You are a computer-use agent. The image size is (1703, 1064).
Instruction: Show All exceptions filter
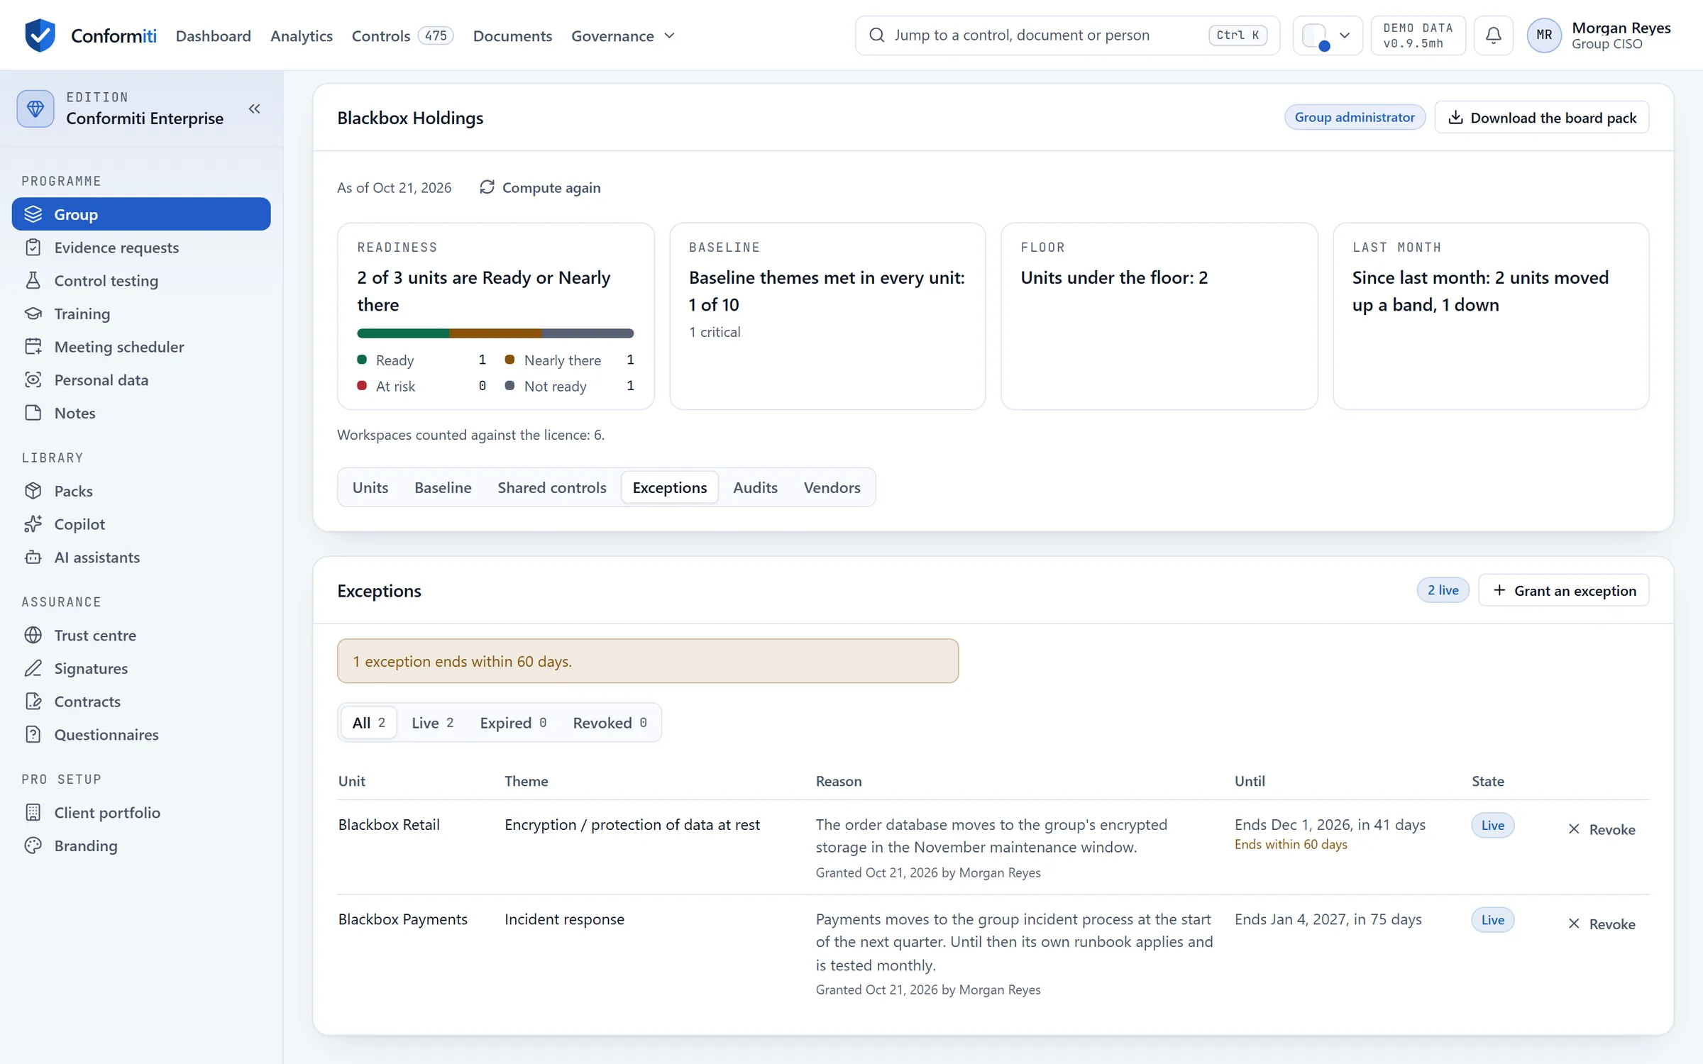pyautogui.click(x=368, y=723)
